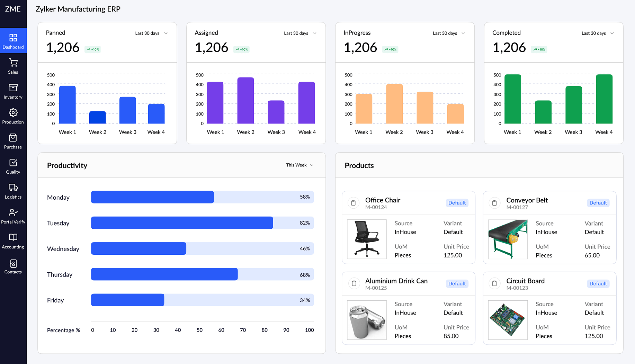Switch to the Dashboard menu item
Image resolution: width=635 pixels, height=364 pixels.
(x=13, y=41)
